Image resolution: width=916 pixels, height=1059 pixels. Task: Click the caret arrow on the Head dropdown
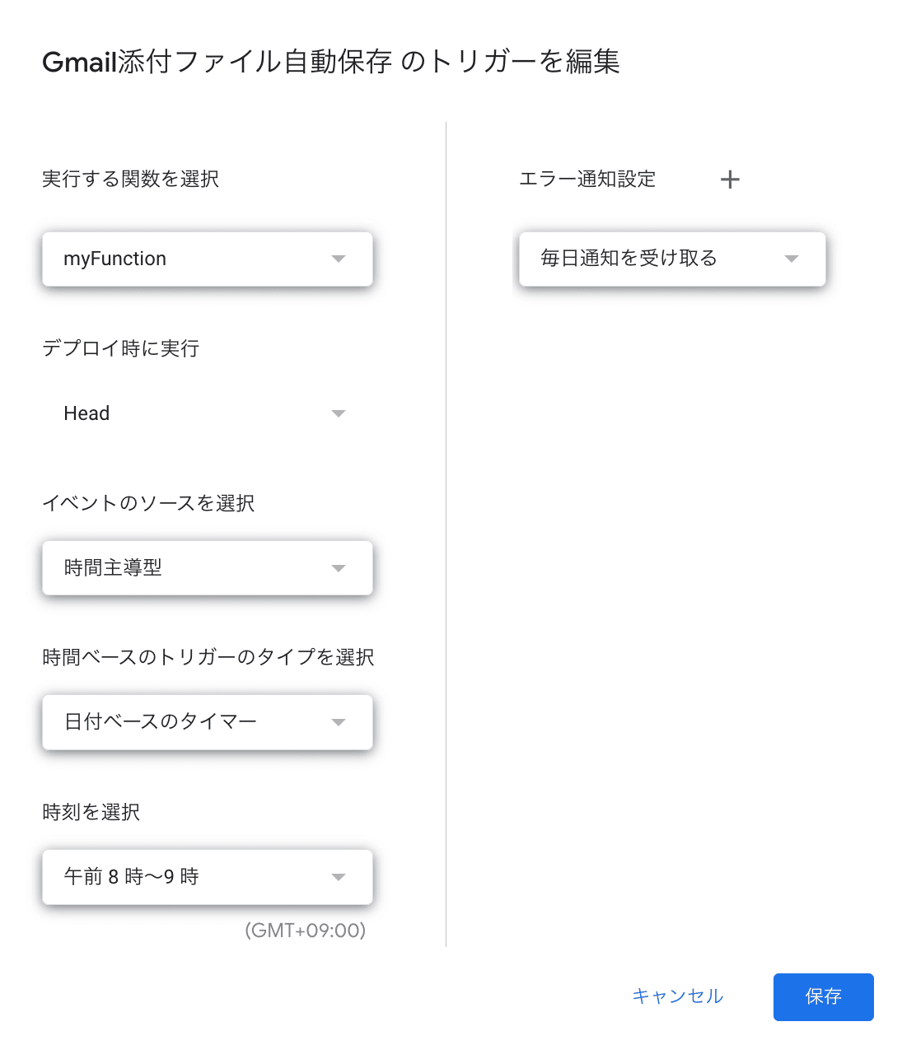(x=339, y=413)
